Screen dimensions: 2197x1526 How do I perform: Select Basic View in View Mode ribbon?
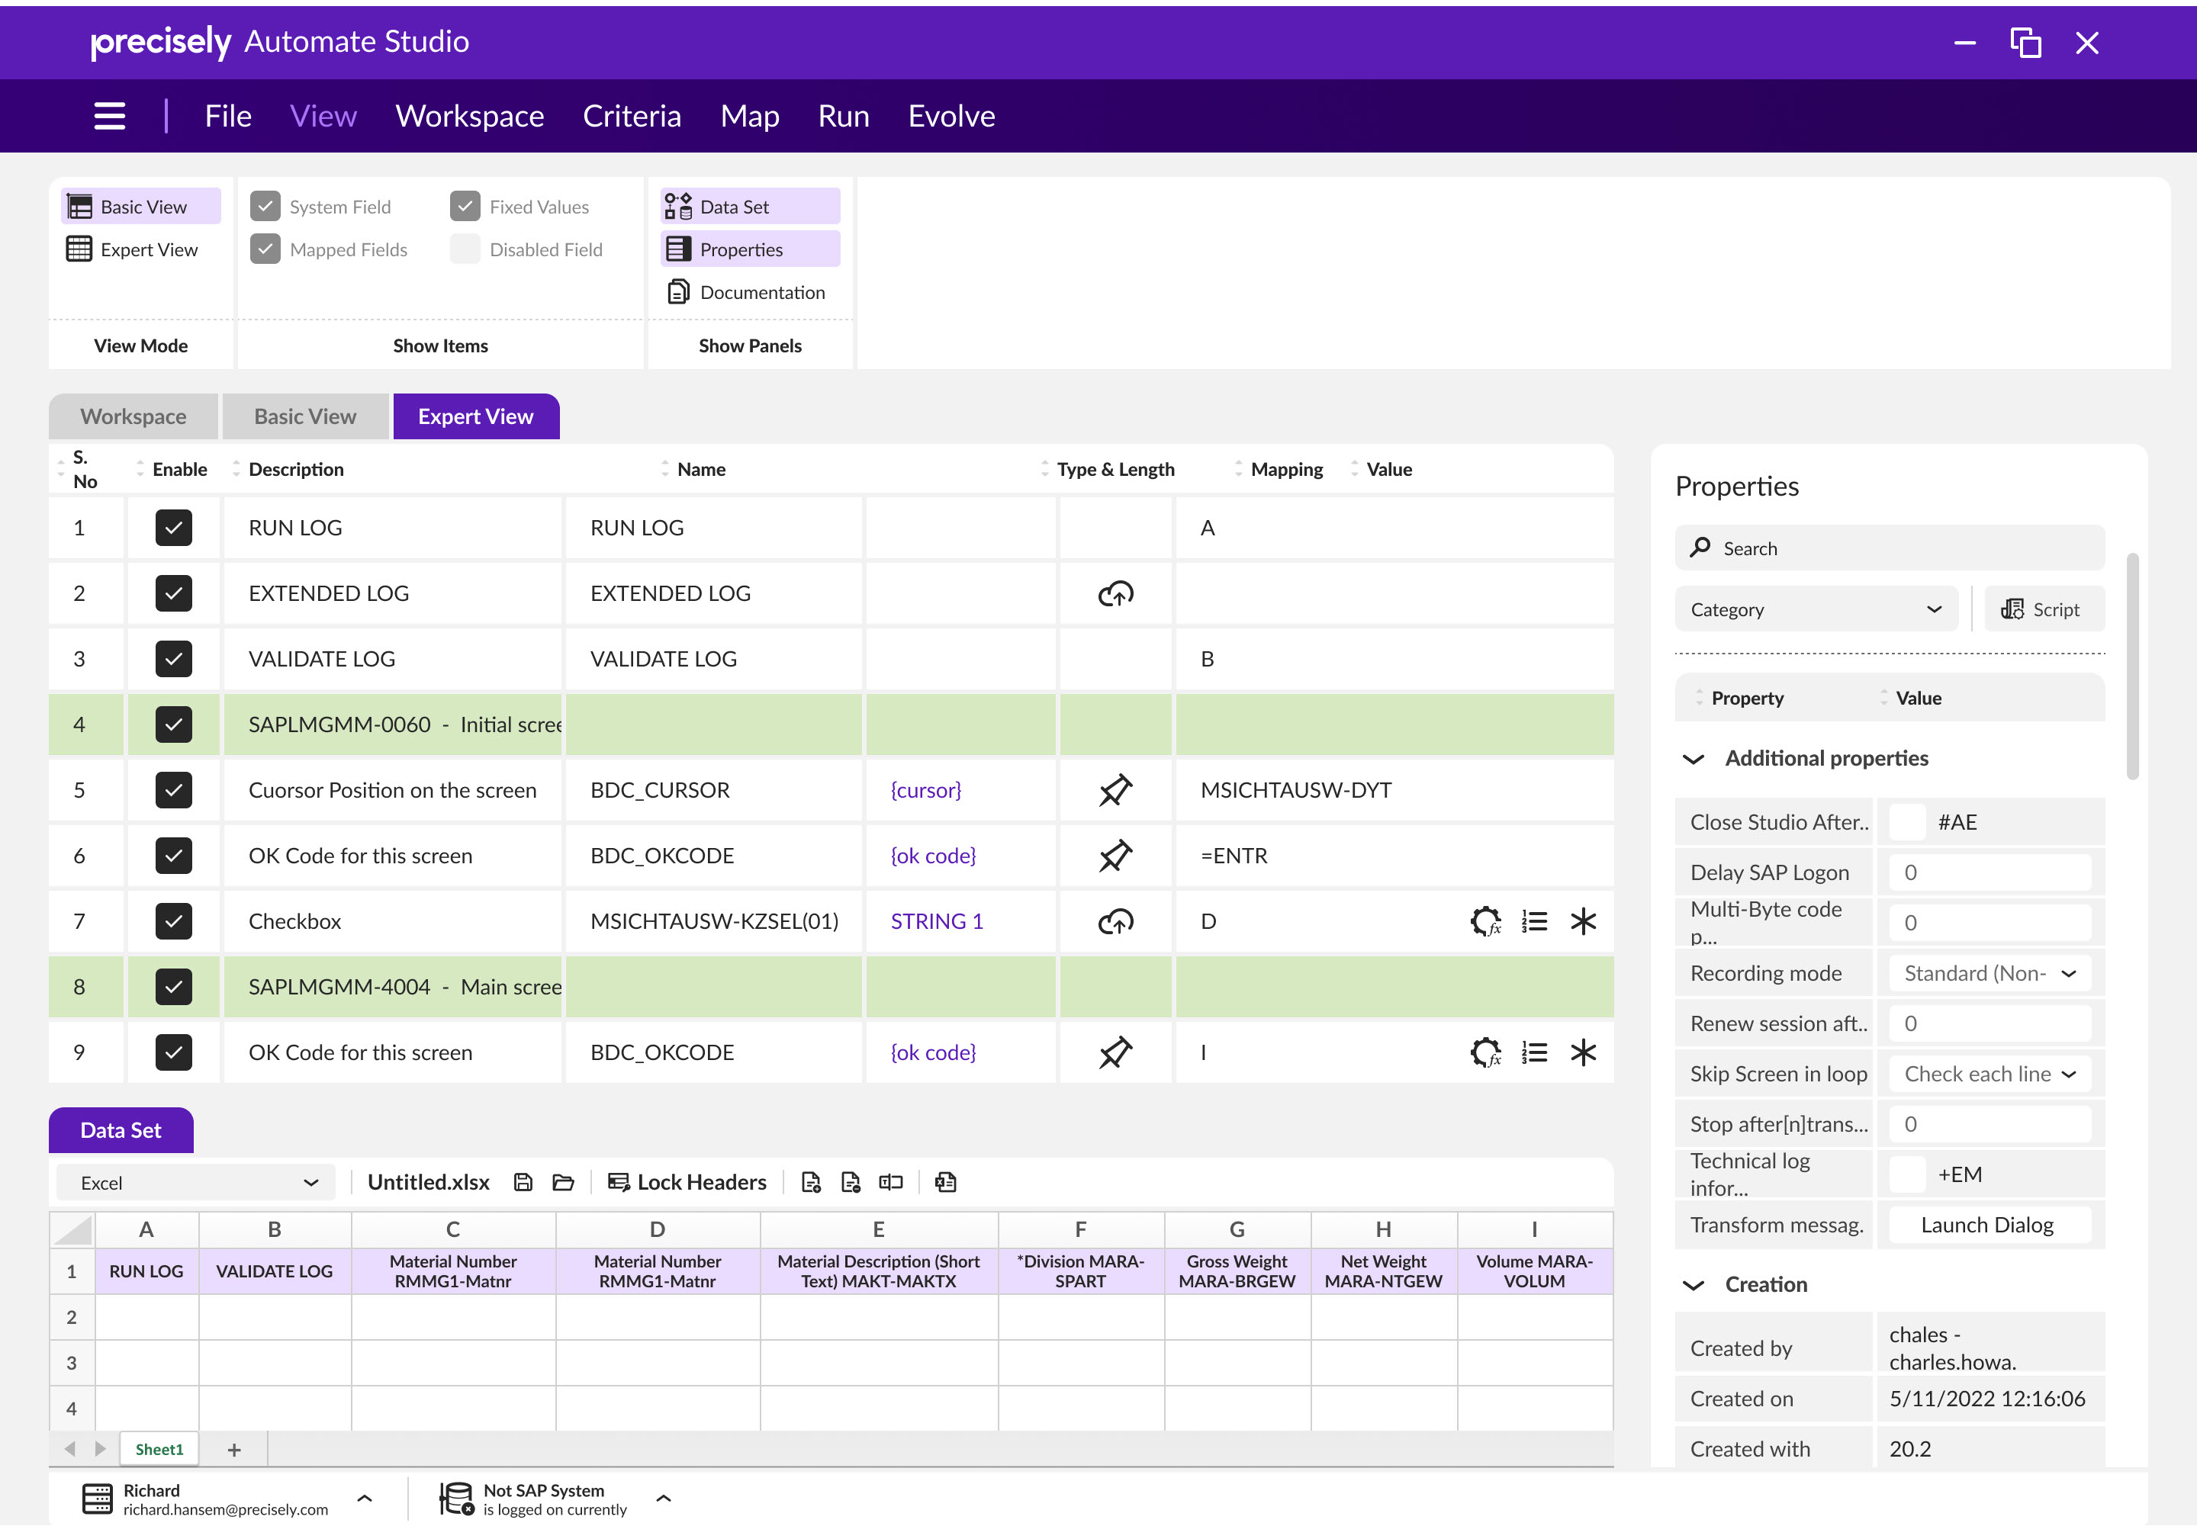(x=140, y=207)
